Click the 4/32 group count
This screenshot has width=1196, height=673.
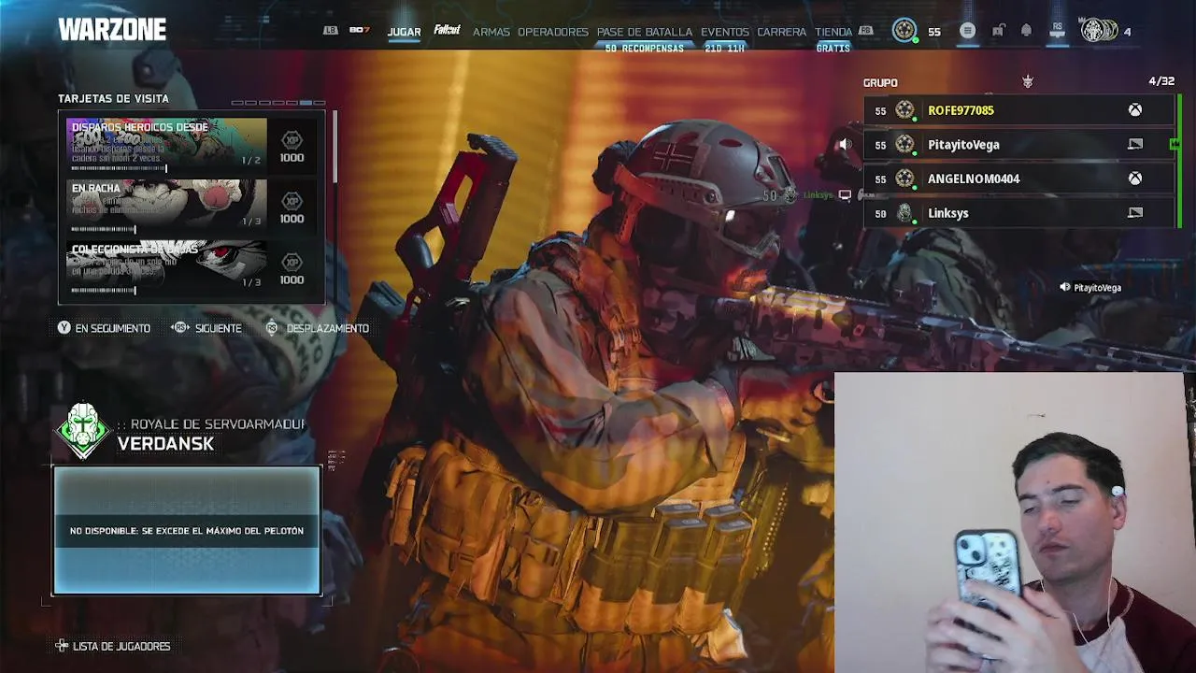pos(1161,82)
